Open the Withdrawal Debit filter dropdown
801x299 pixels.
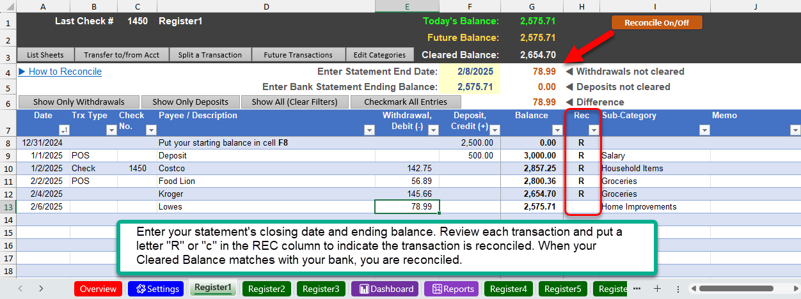click(x=434, y=130)
